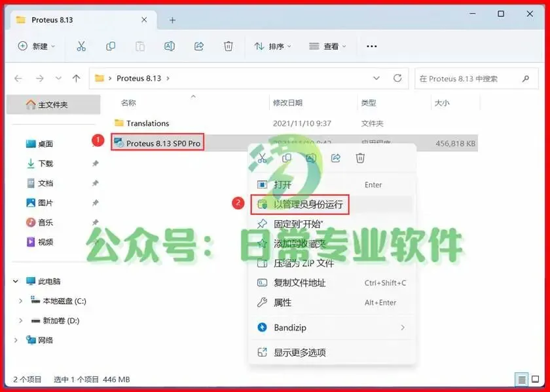Screen dimensions: 550x392
Task: Open 图片 in the navigation pane
Action: [x=40, y=203]
